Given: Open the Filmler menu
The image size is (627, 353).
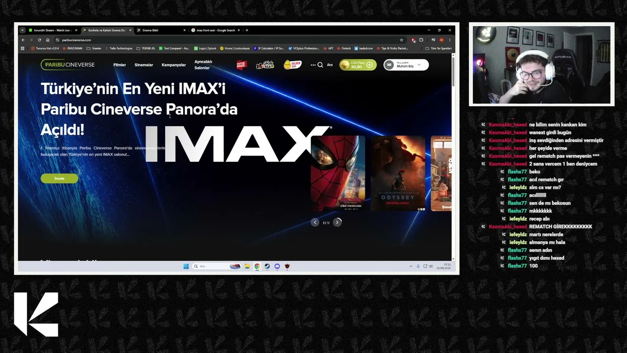Looking at the screenshot, I should 120,65.
